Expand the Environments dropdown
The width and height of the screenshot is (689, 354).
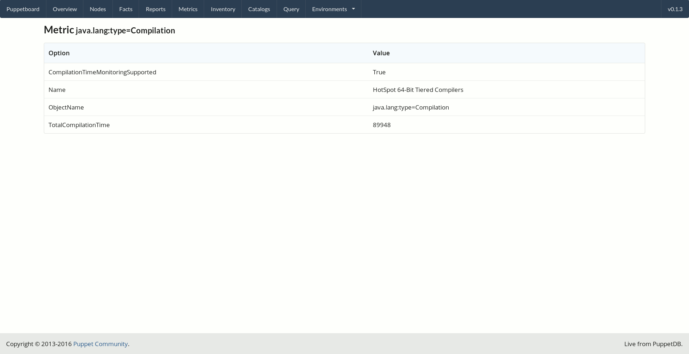pos(329,9)
